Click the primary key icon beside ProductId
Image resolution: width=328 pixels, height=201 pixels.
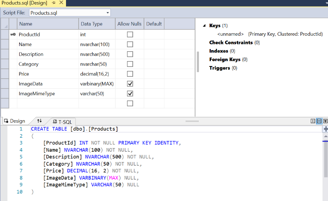pyautogui.click(x=13, y=34)
